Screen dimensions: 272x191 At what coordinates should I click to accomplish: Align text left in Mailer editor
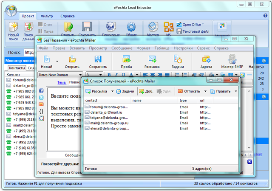coord(145,75)
